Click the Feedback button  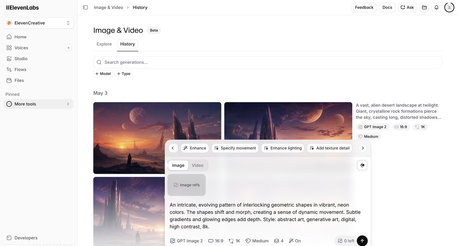364,7
